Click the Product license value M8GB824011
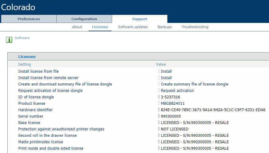269x153 pixels. (173, 104)
